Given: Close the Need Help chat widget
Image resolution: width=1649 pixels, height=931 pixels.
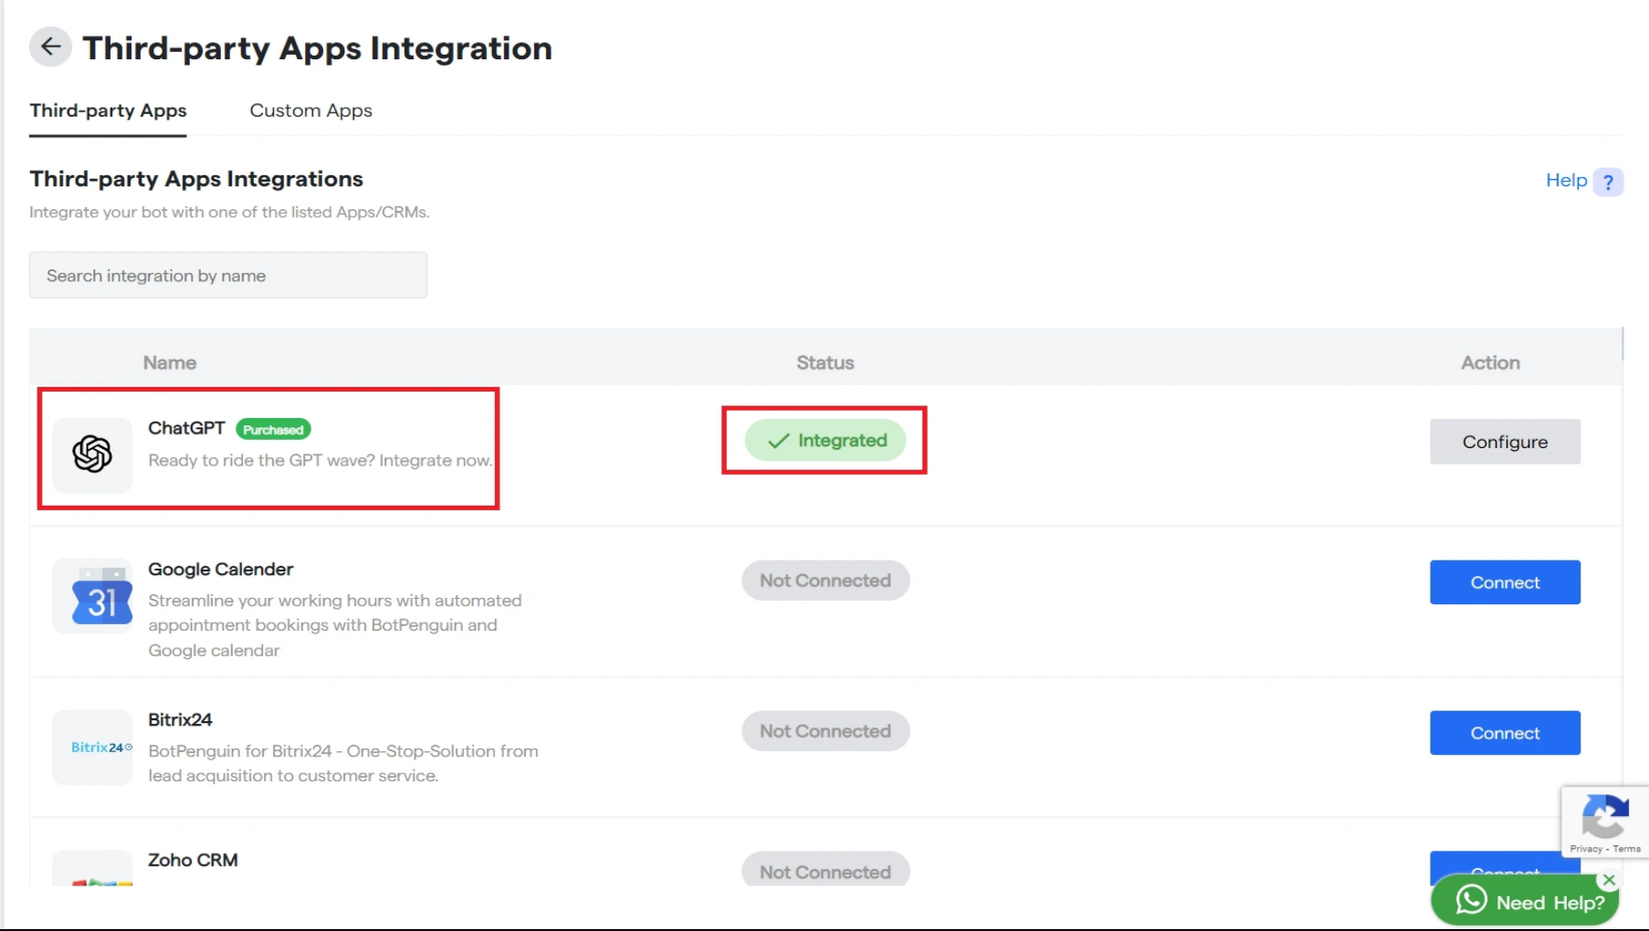Looking at the screenshot, I should coord(1609,880).
